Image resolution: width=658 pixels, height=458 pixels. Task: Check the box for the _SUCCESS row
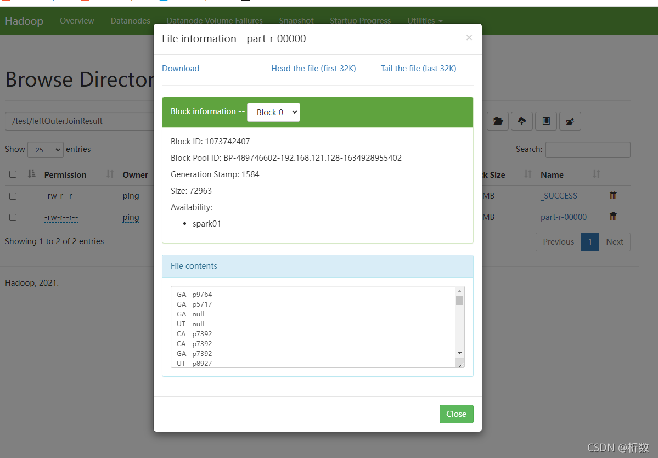click(x=13, y=196)
